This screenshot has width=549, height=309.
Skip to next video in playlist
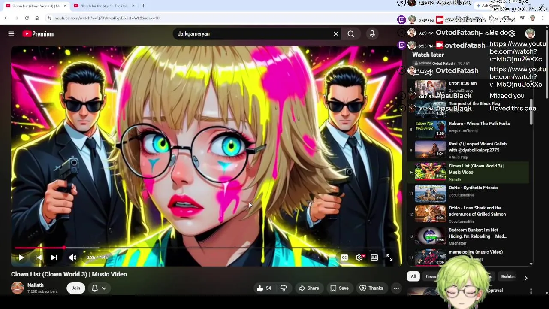point(54,257)
